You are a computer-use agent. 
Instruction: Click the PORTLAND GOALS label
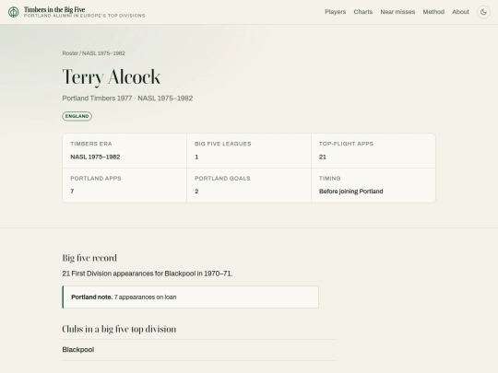tap(222, 179)
